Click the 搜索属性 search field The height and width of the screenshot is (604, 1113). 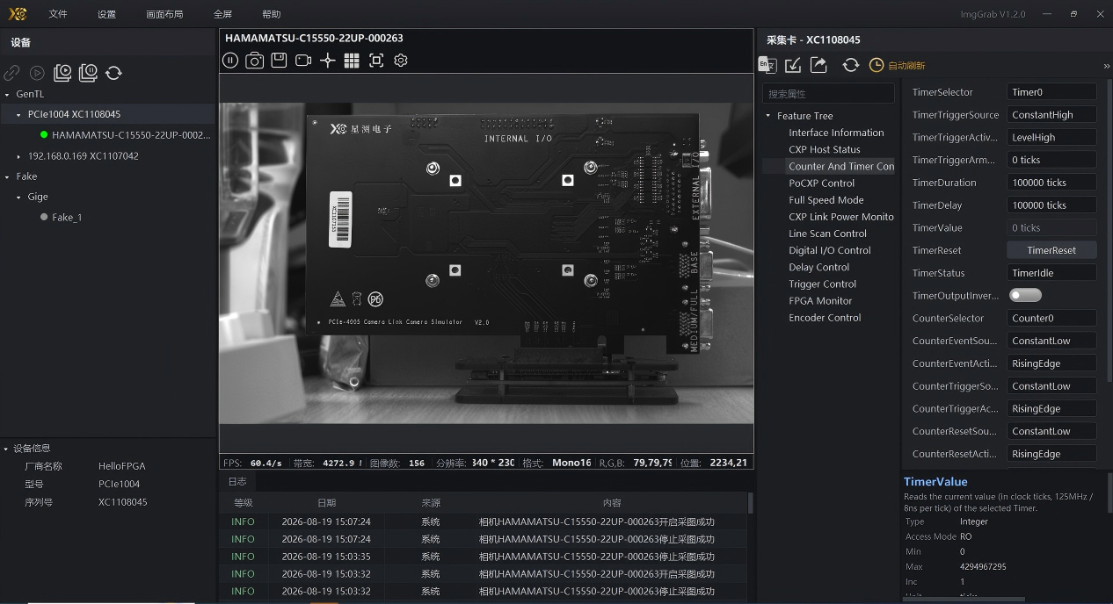(x=828, y=94)
